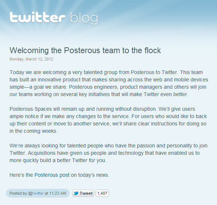This screenshot has height=205, width=217.
Task: Click 'in the coming weeks' line
Action: point(33,131)
